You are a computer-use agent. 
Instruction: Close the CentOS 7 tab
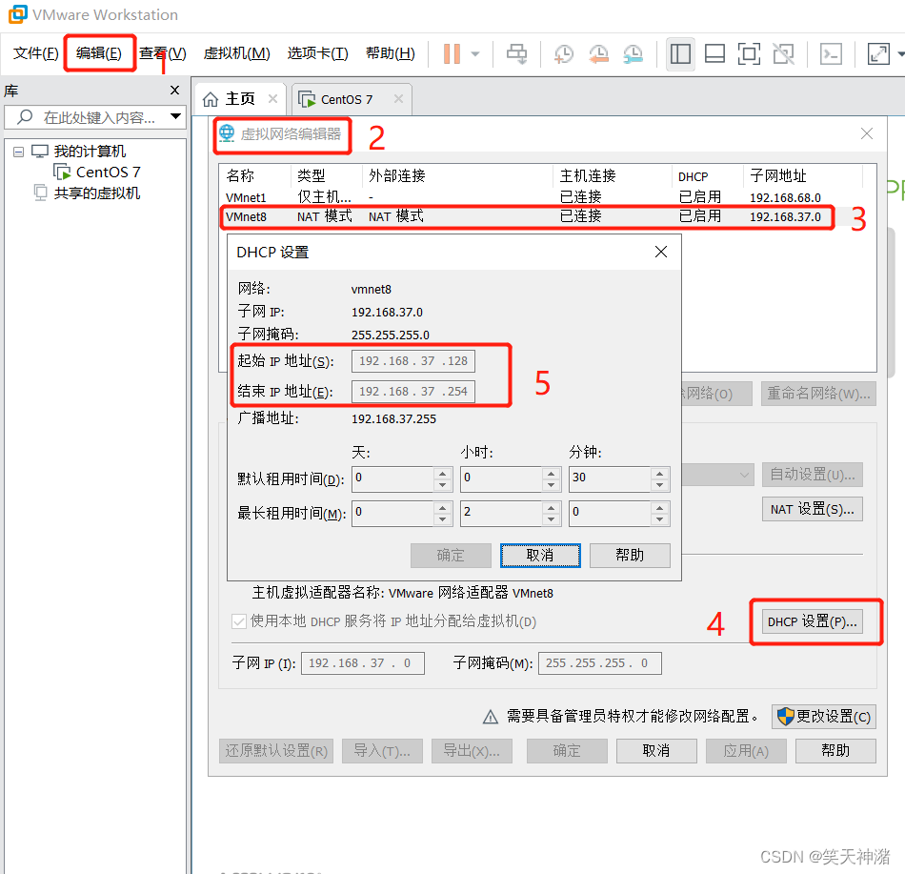click(x=398, y=99)
